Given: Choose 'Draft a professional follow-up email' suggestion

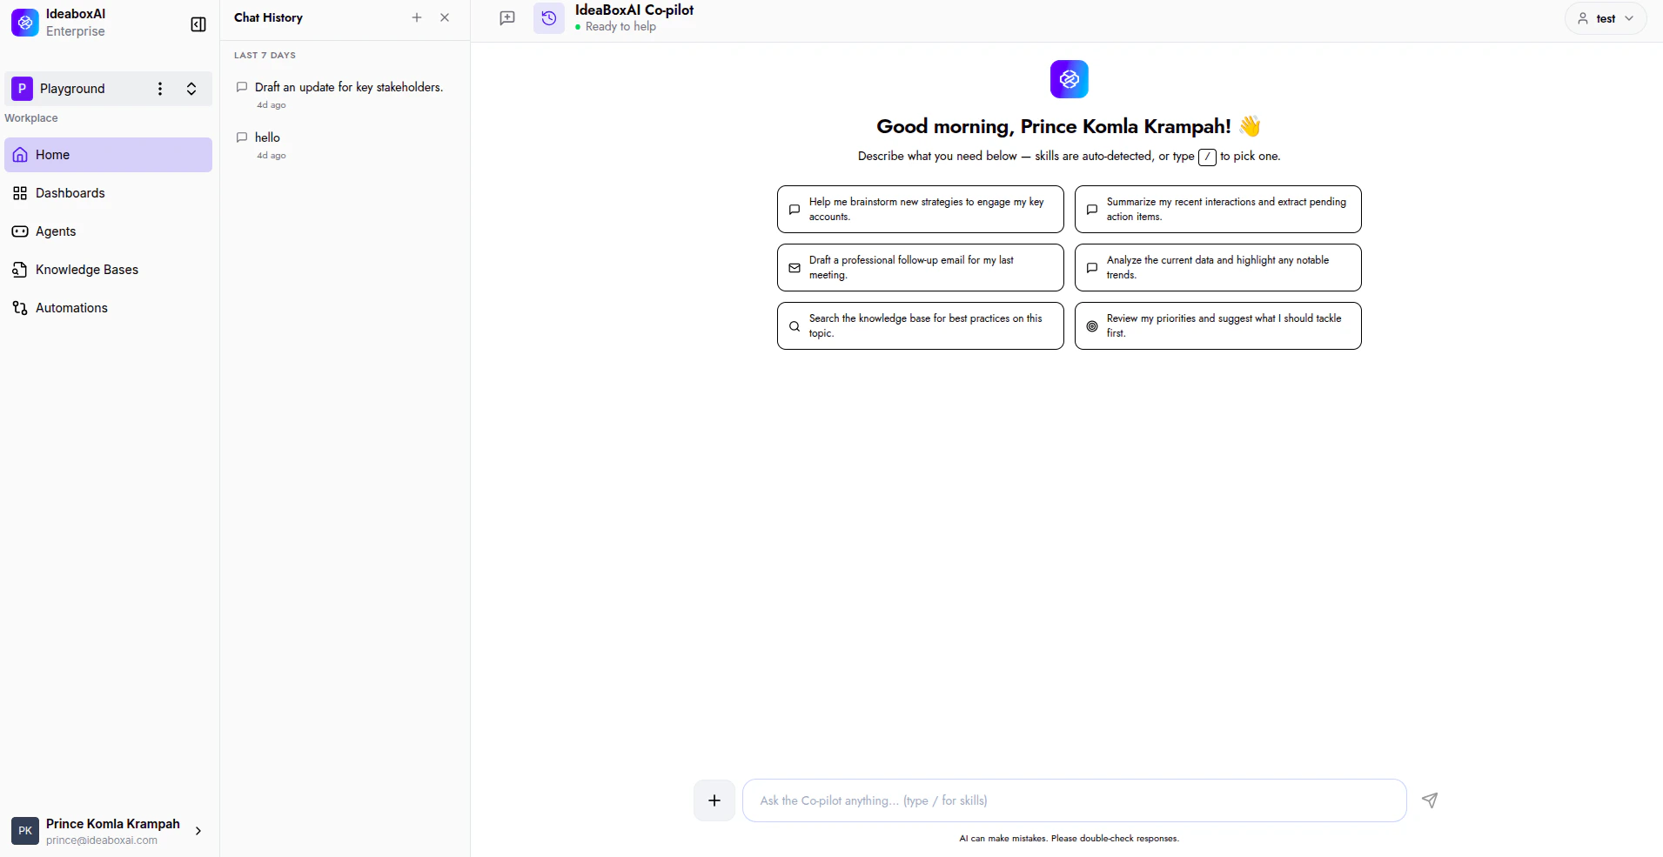Looking at the screenshot, I should [x=921, y=267].
